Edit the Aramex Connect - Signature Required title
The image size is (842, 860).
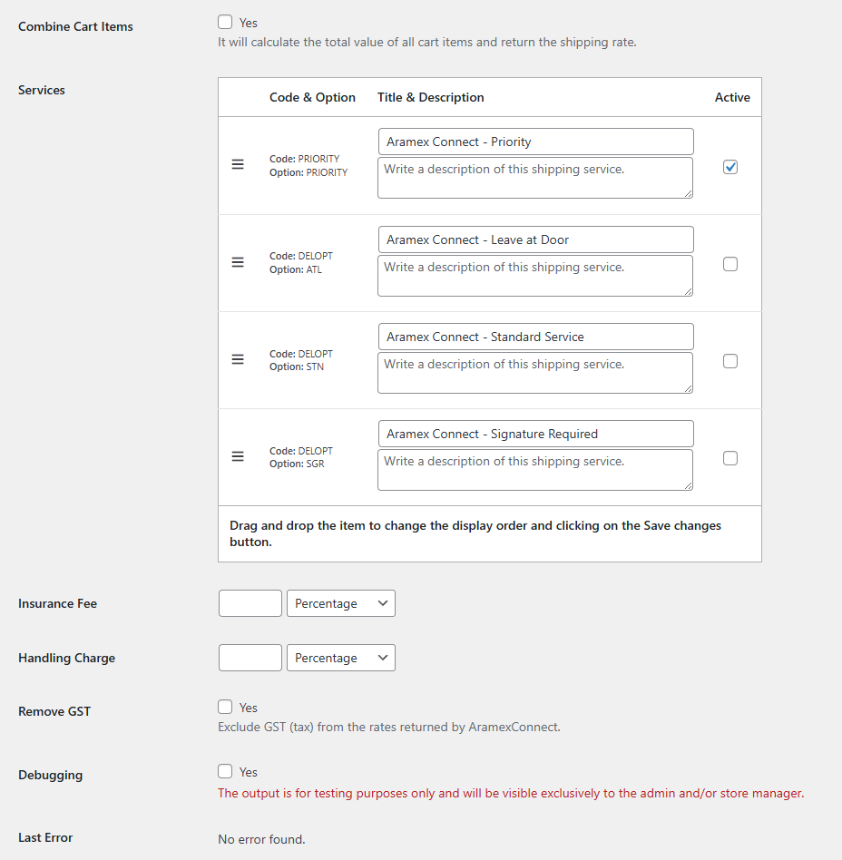coord(536,434)
